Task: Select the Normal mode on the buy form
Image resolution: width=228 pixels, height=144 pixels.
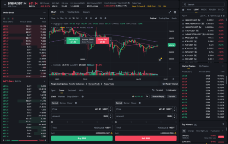Action: click(x=55, y=103)
